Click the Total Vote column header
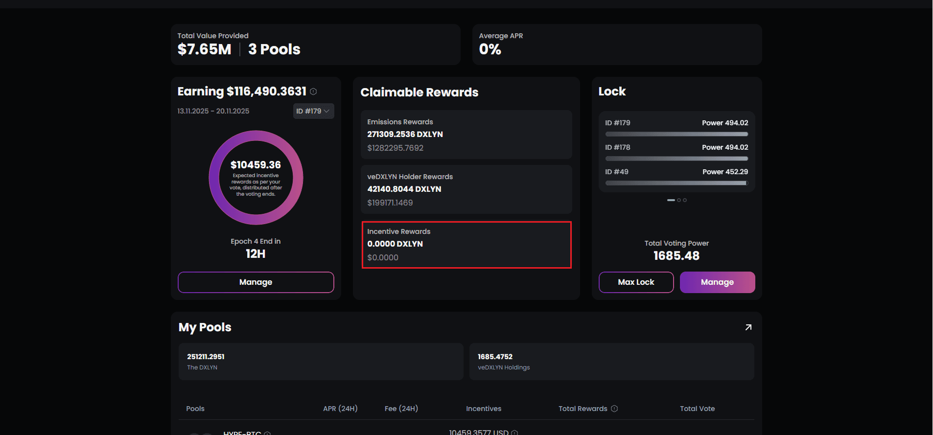 pos(697,409)
